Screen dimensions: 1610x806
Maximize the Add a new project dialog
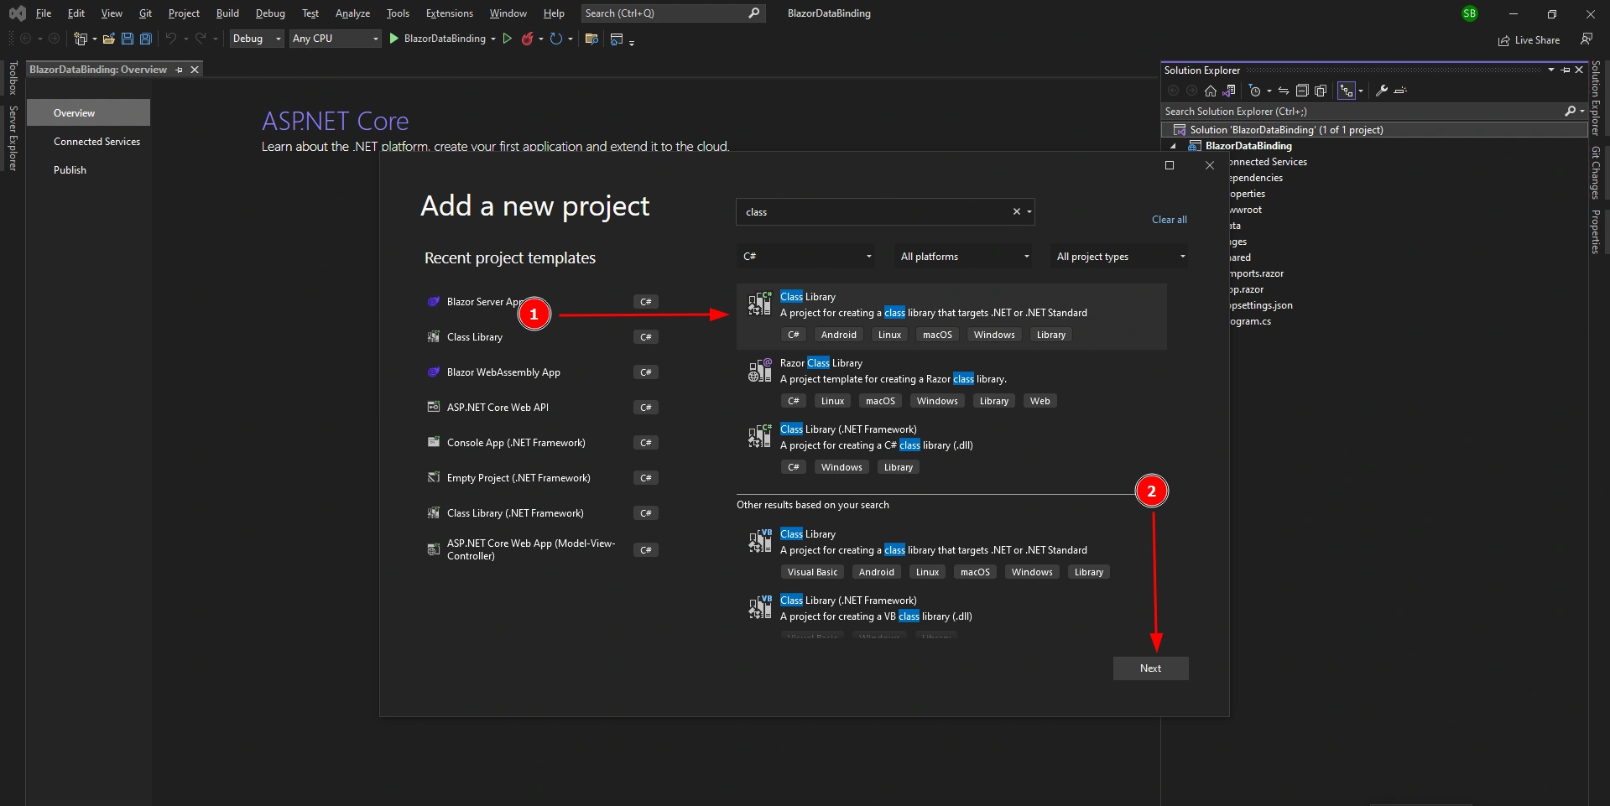(x=1170, y=165)
